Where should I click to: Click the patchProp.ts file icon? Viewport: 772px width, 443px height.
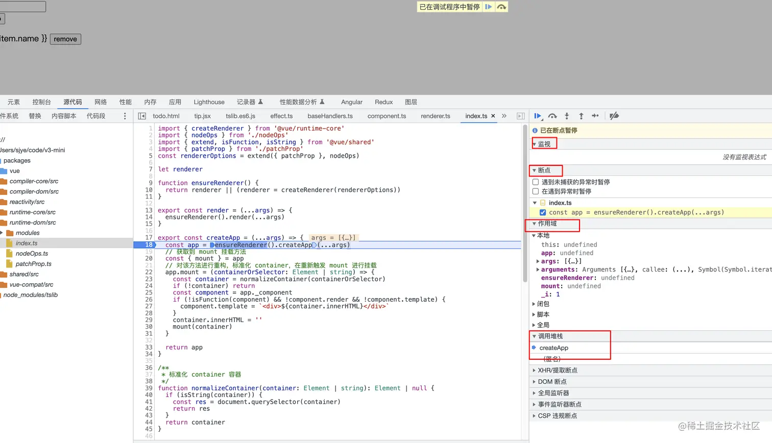[x=9, y=264]
